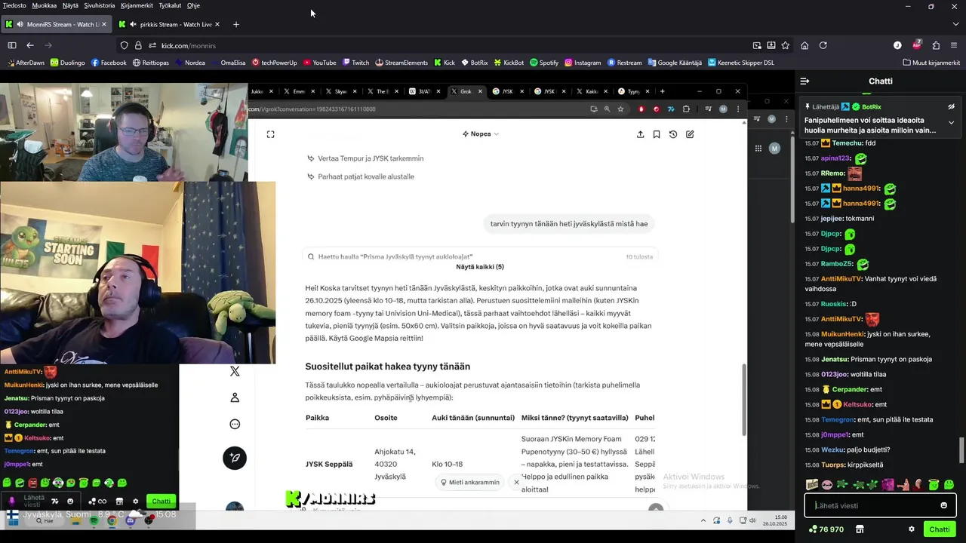Dismiss the Mieti ankarammin suggestion with X
The image size is (966, 543).
tap(516, 482)
